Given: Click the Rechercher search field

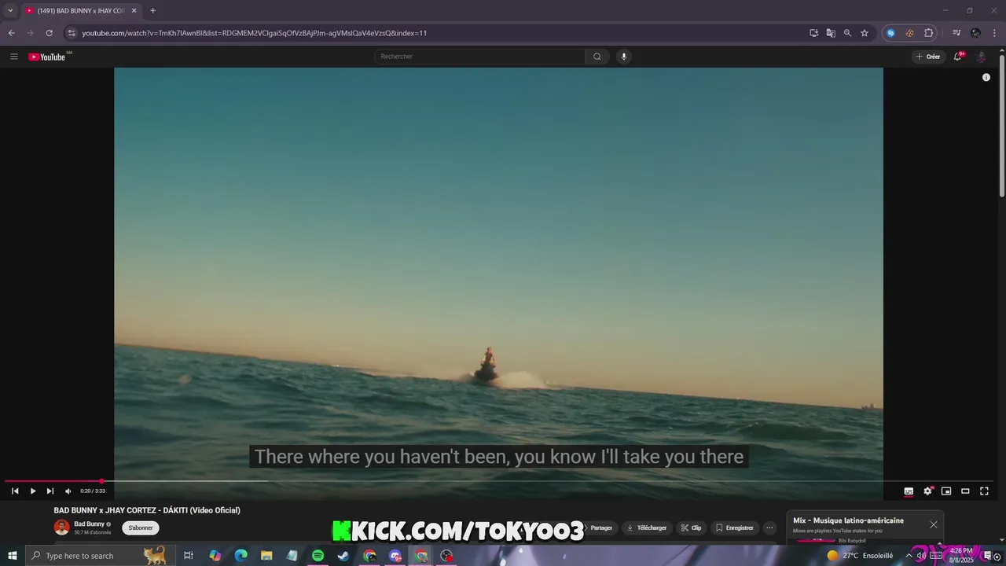Looking at the screenshot, I should pos(479,57).
